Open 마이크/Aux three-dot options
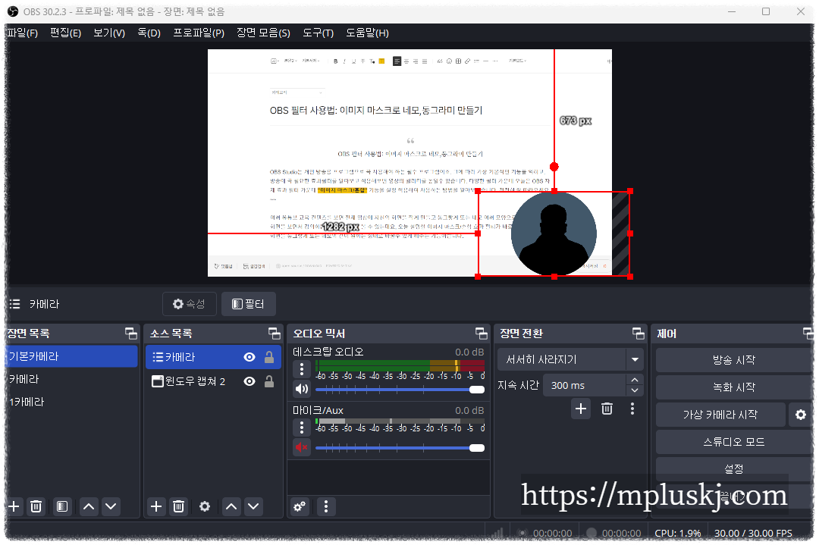The width and height of the screenshot is (819, 545). (x=302, y=428)
